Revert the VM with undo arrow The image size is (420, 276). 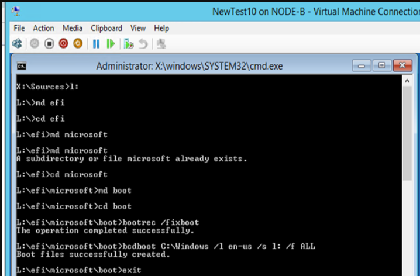pyautogui.click(x=143, y=44)
